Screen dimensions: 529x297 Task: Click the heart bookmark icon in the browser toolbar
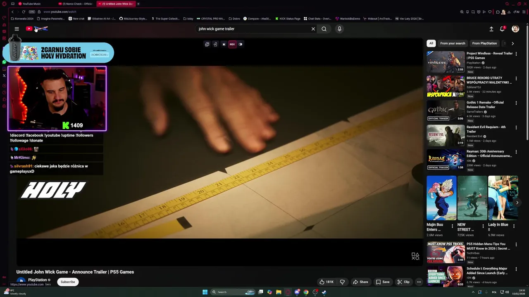coord(490,12)
